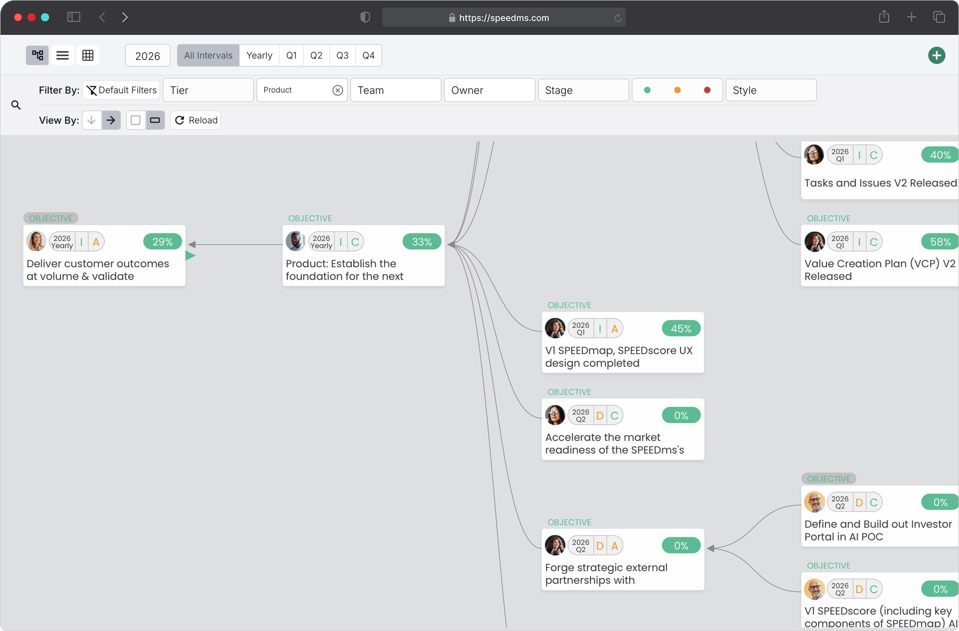The width and height of the screenshot is (959, 631).
Task: Select the green status color dot
Action: [647, 90]
